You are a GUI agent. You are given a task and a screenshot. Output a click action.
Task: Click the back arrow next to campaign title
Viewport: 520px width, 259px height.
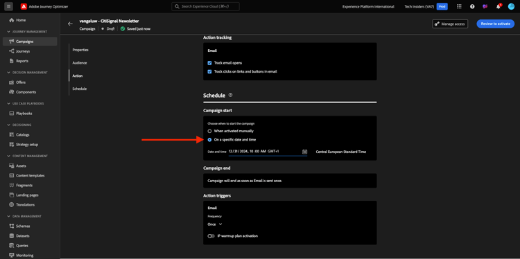point(70,24)
